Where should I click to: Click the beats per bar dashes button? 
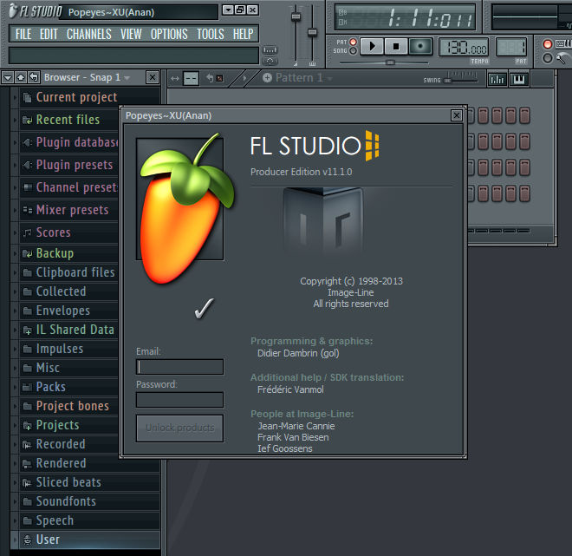point(191,78)
